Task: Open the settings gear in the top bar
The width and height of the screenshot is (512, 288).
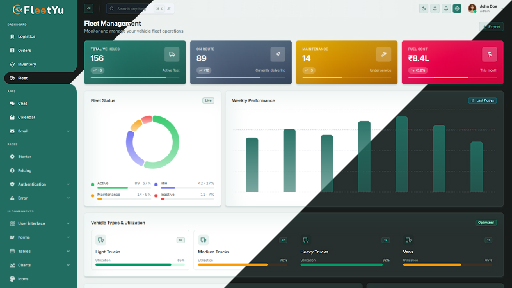Action: click(x=457, y=8)
